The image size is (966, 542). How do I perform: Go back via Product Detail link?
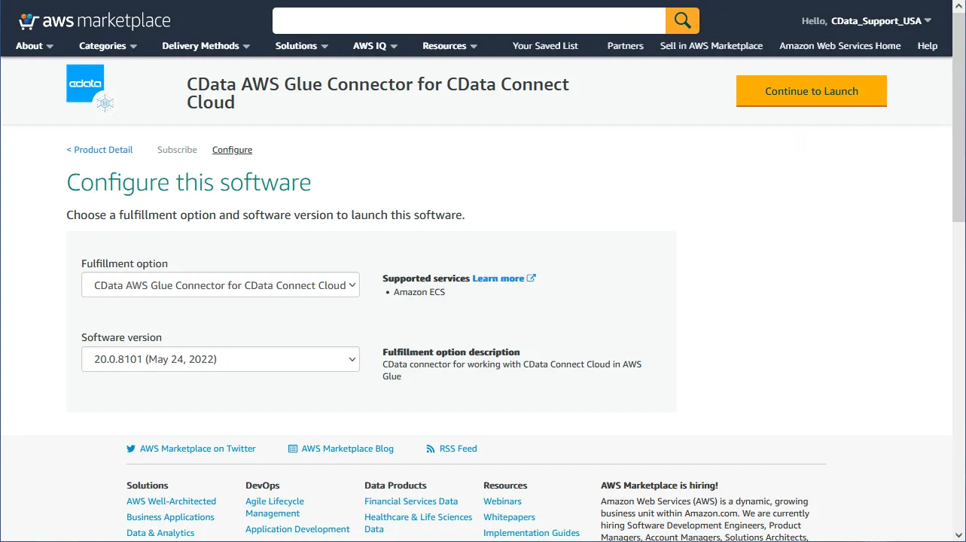[x=99, y=150]
